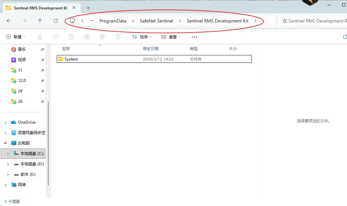Image resolution: width=347 pixels, height=206 pixels.
Task: Sort by 大小 column header
Action: [233, 49]
